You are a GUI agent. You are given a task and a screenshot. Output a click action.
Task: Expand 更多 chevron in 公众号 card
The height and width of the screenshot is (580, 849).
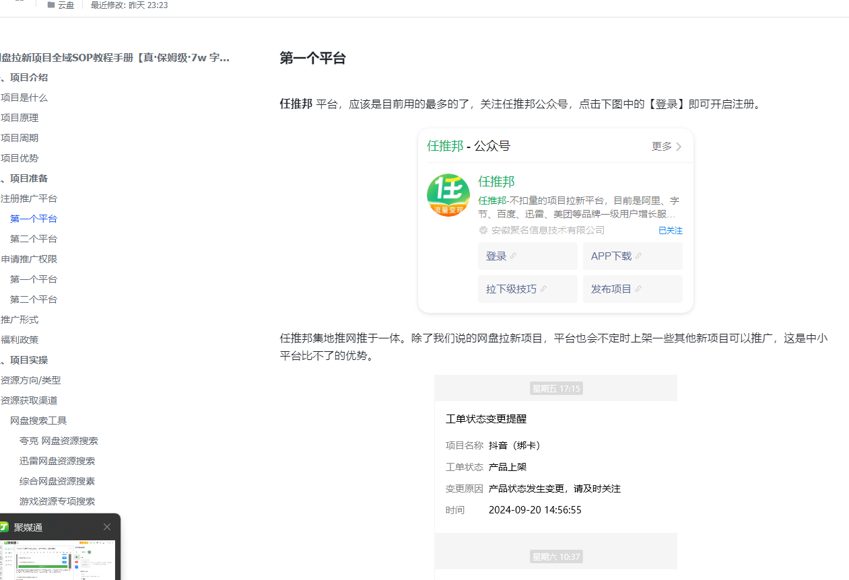(x=679, y=147)
